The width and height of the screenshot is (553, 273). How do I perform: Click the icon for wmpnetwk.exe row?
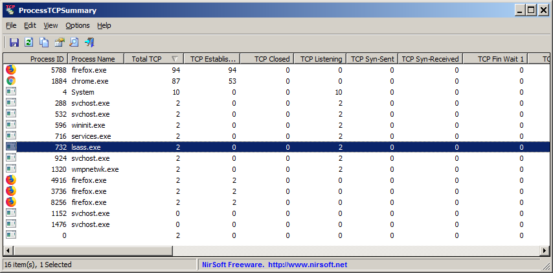(11, 169)
